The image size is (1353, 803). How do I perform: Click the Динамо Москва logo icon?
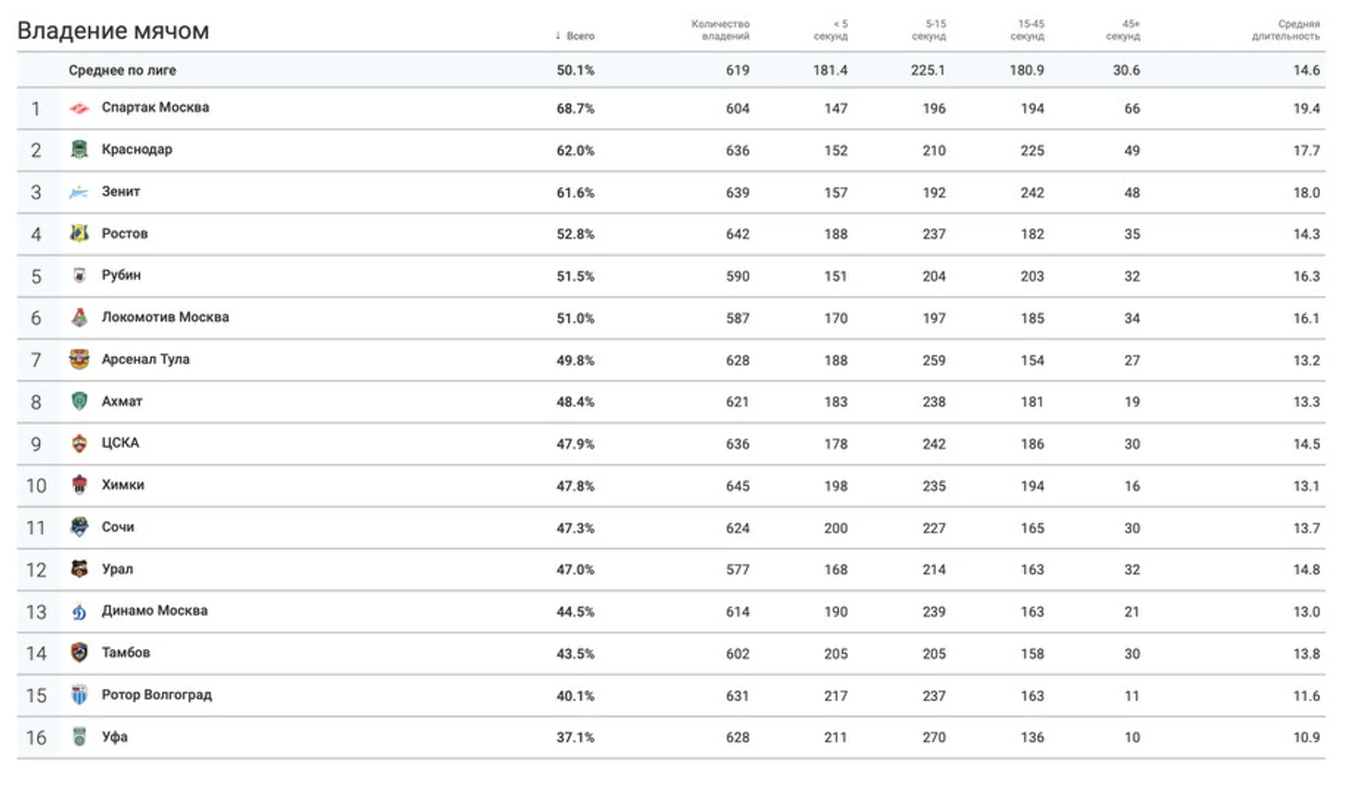coord(80,611)
